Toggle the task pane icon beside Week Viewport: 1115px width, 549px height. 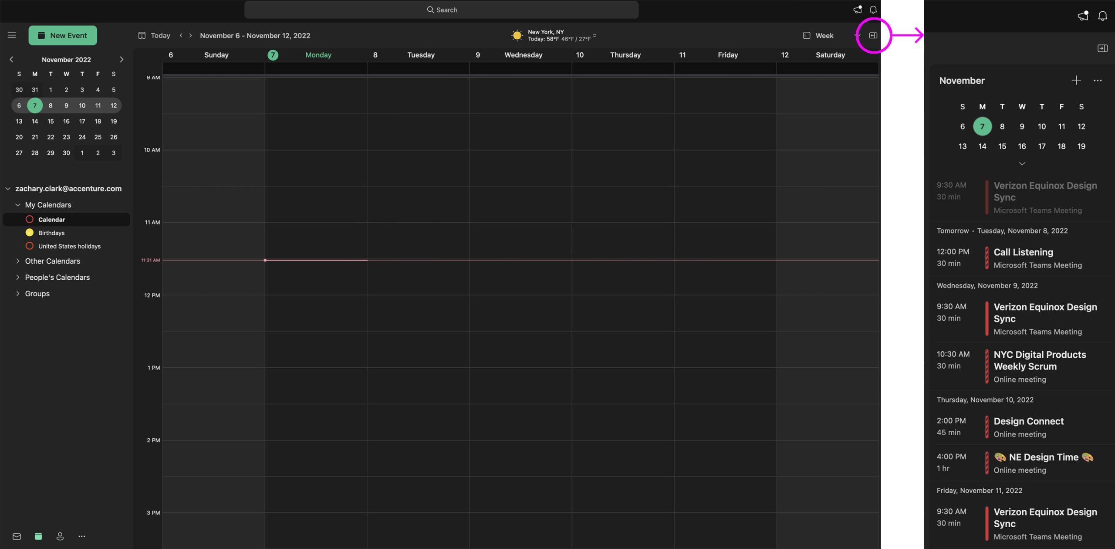(x=873, y=35)
